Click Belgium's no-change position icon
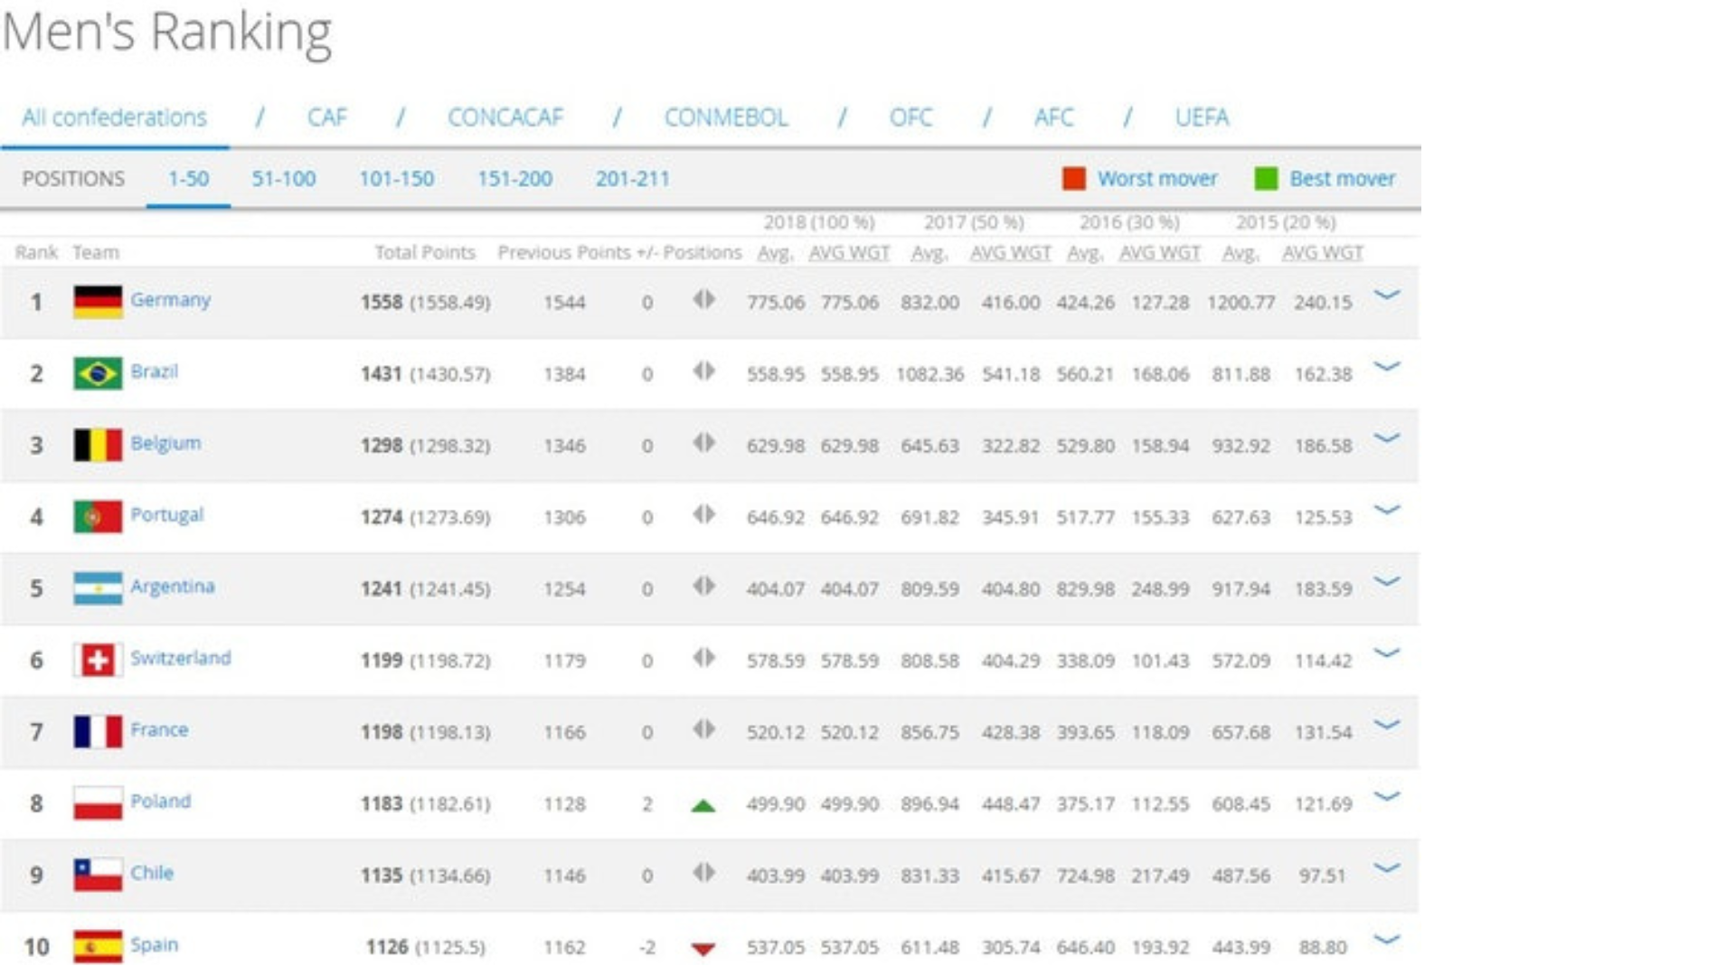1736x976 pixels. (x=704, y=442)
